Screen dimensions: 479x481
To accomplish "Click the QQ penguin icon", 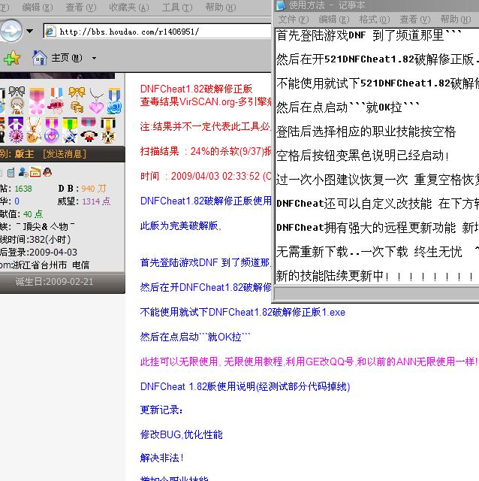I will click(47, 172).
